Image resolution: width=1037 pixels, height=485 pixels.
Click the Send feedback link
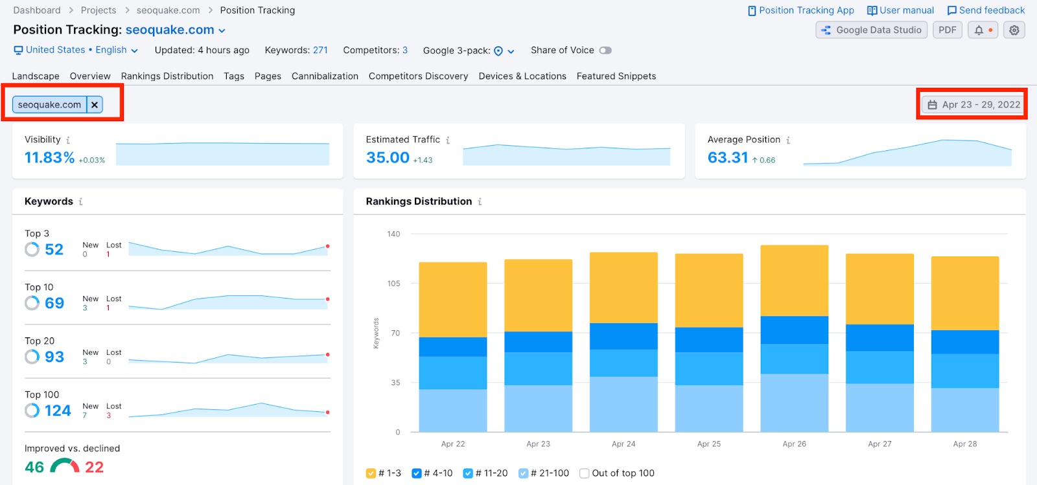click(986, 10)
